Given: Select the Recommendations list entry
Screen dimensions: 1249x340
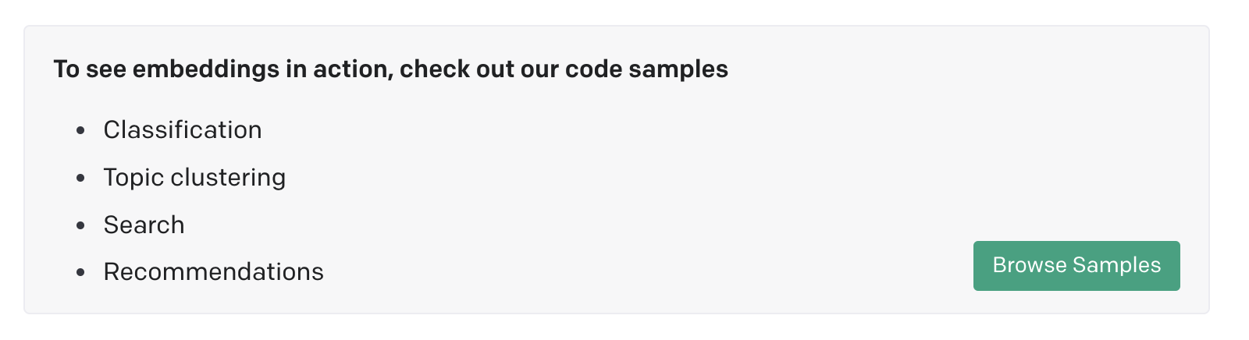Looking at the screenshot, I should (214, 271).
